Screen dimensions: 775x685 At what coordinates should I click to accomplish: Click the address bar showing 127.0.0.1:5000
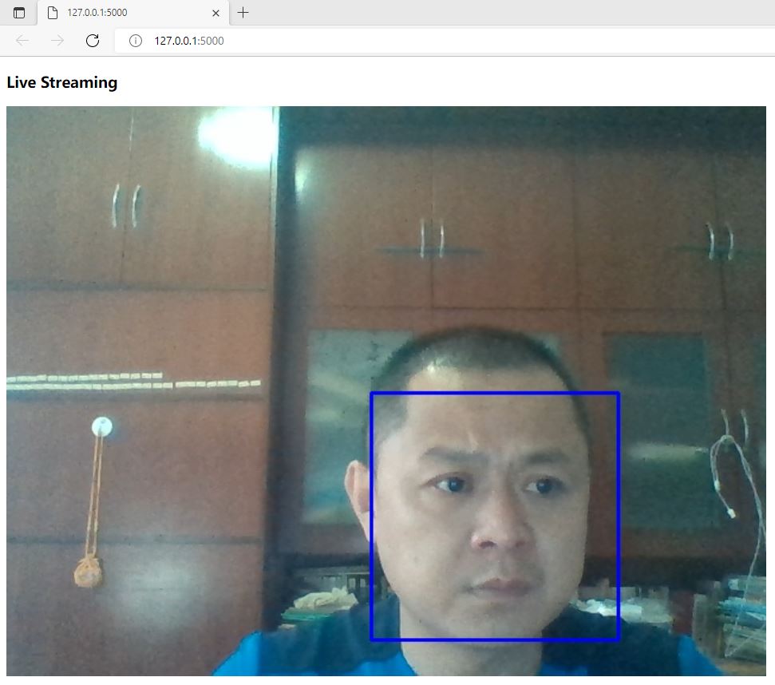point(445,41)
